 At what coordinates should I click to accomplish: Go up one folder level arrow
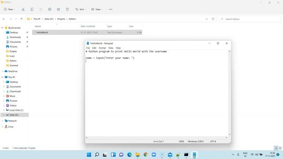pos(21,19)
